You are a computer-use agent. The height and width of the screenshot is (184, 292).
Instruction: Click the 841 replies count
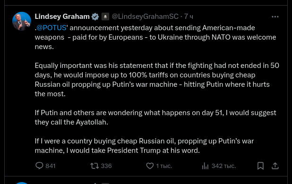tap(51, 166)
